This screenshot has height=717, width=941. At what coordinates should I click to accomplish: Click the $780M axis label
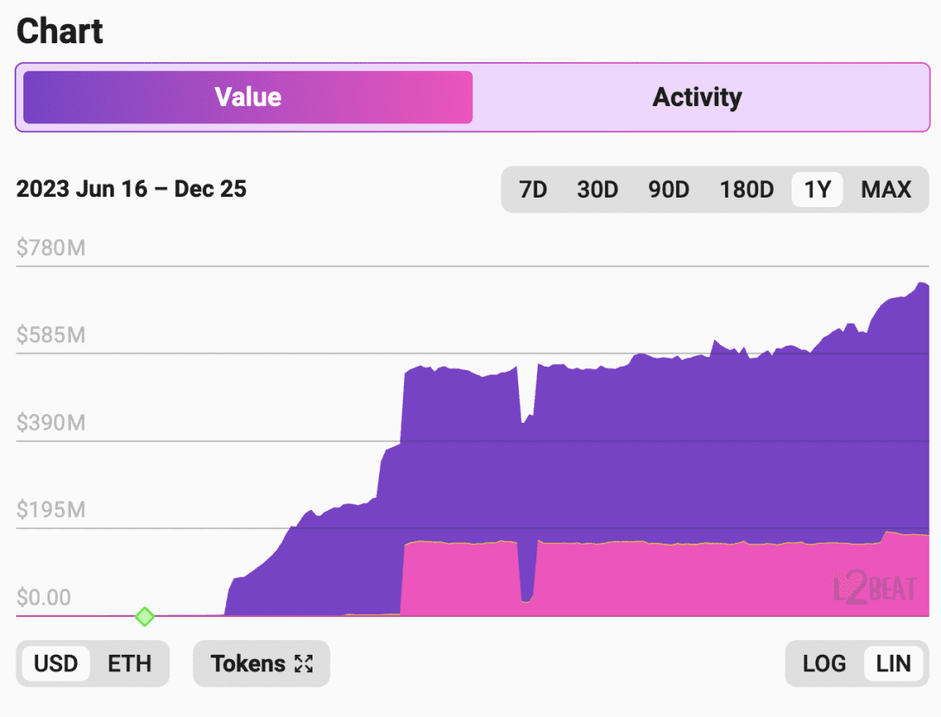[51, 248]
